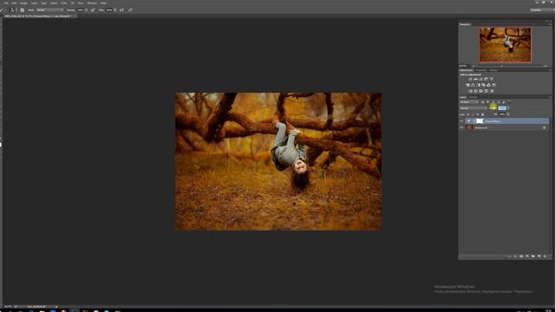
Task: Add layer style fx at Layers panel bottom
Action: (x=515, y=257)
